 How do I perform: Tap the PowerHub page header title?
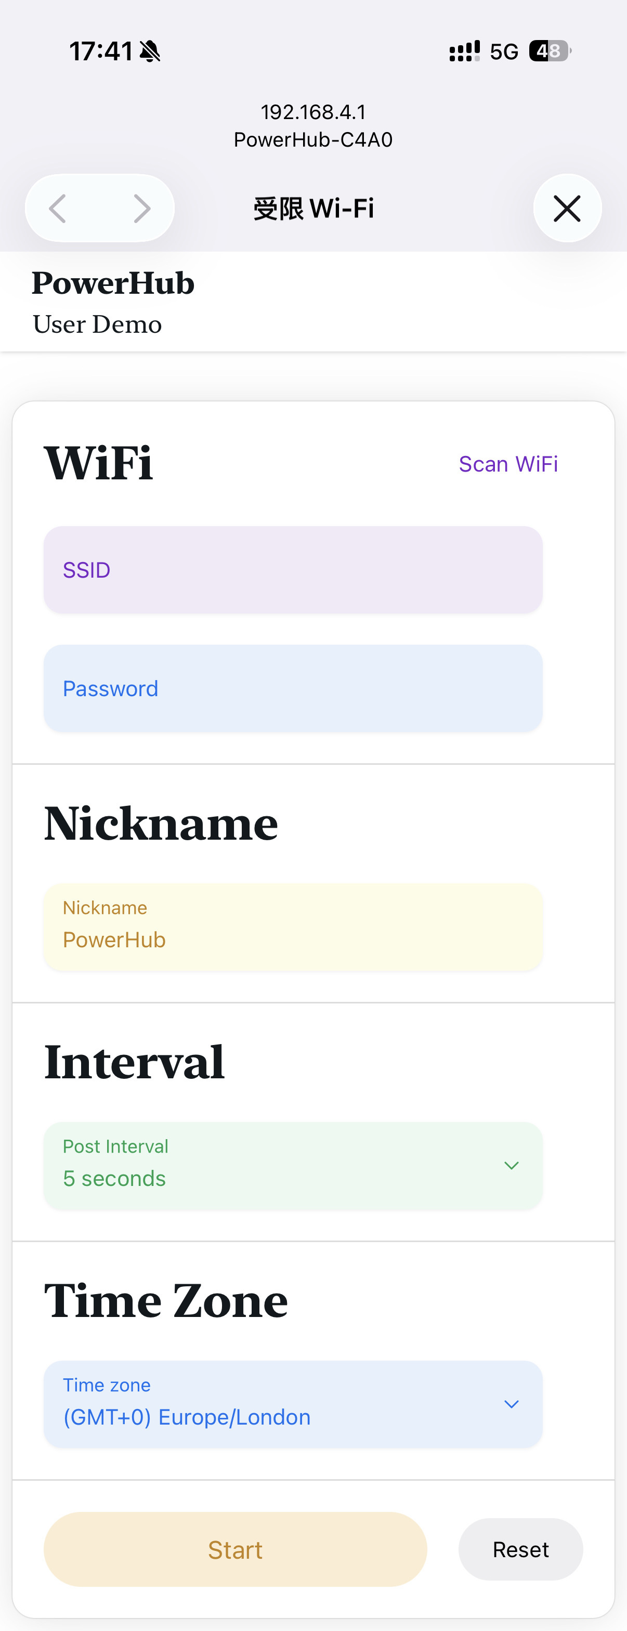point(113,283)
